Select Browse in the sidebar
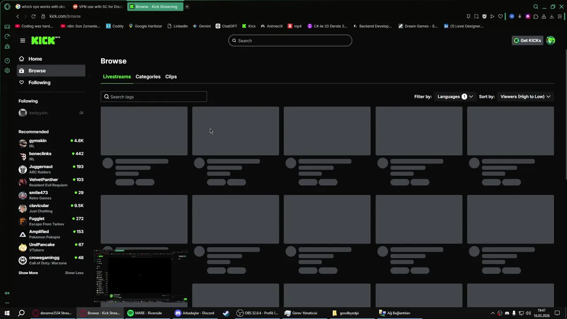The height and width of the screenshot is (319, 567). [51, 70]
